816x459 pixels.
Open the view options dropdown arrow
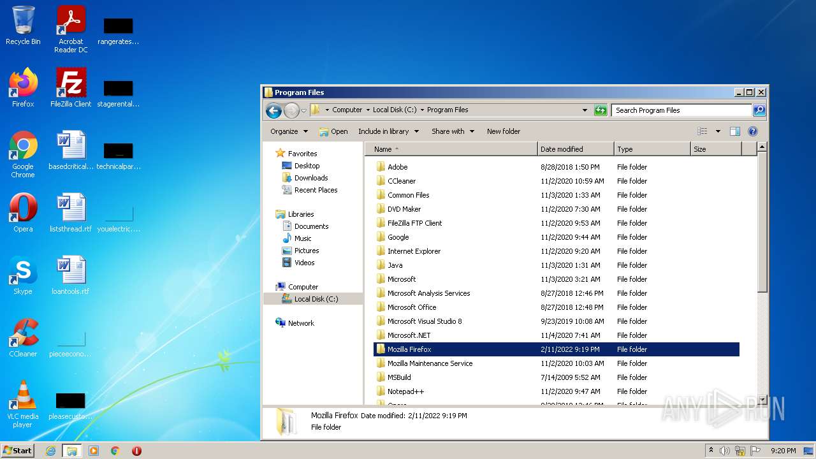click(x=718, y=131)
